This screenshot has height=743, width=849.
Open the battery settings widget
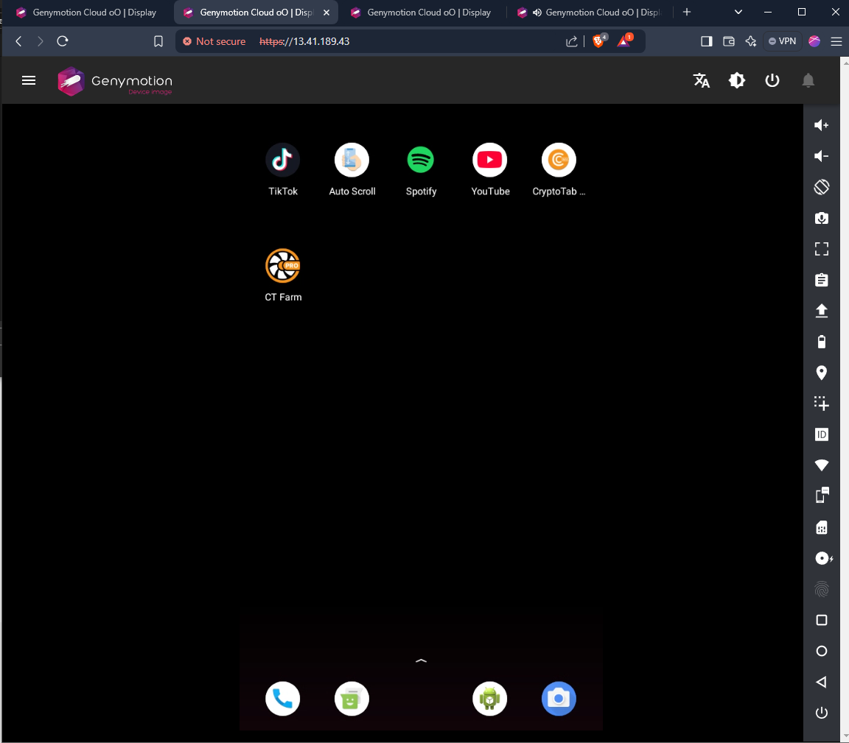(x=822, y=342)
